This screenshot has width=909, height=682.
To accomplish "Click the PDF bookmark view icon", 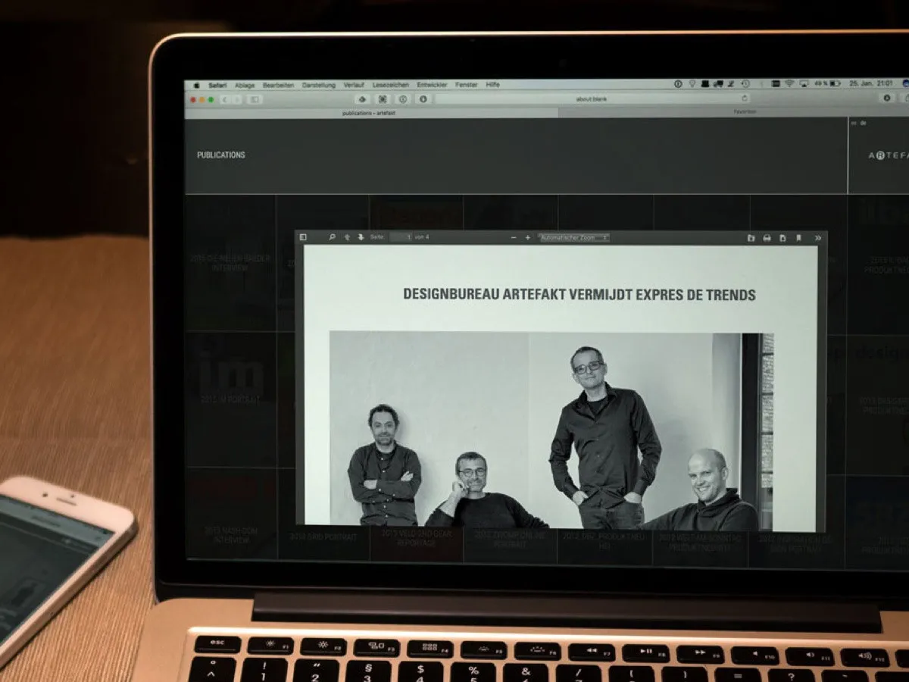I will pos(798,238).
